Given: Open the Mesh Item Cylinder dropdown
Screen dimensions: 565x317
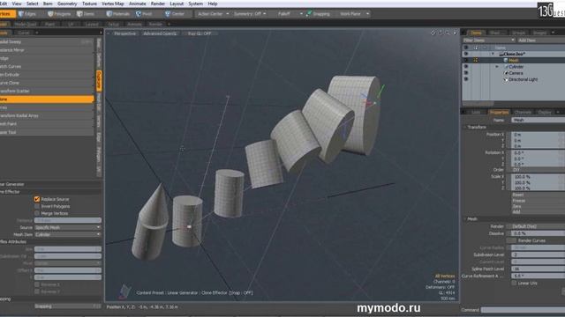Looking at the screenshot, I should [x=68, y=234].
